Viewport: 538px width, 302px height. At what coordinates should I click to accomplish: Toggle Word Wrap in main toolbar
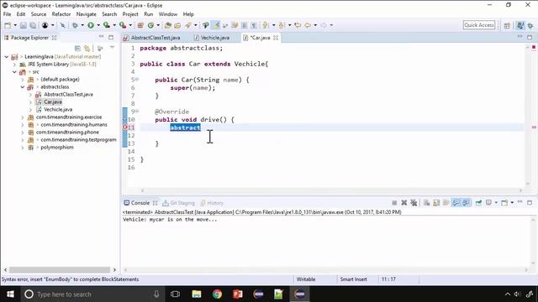click(235, 25)
